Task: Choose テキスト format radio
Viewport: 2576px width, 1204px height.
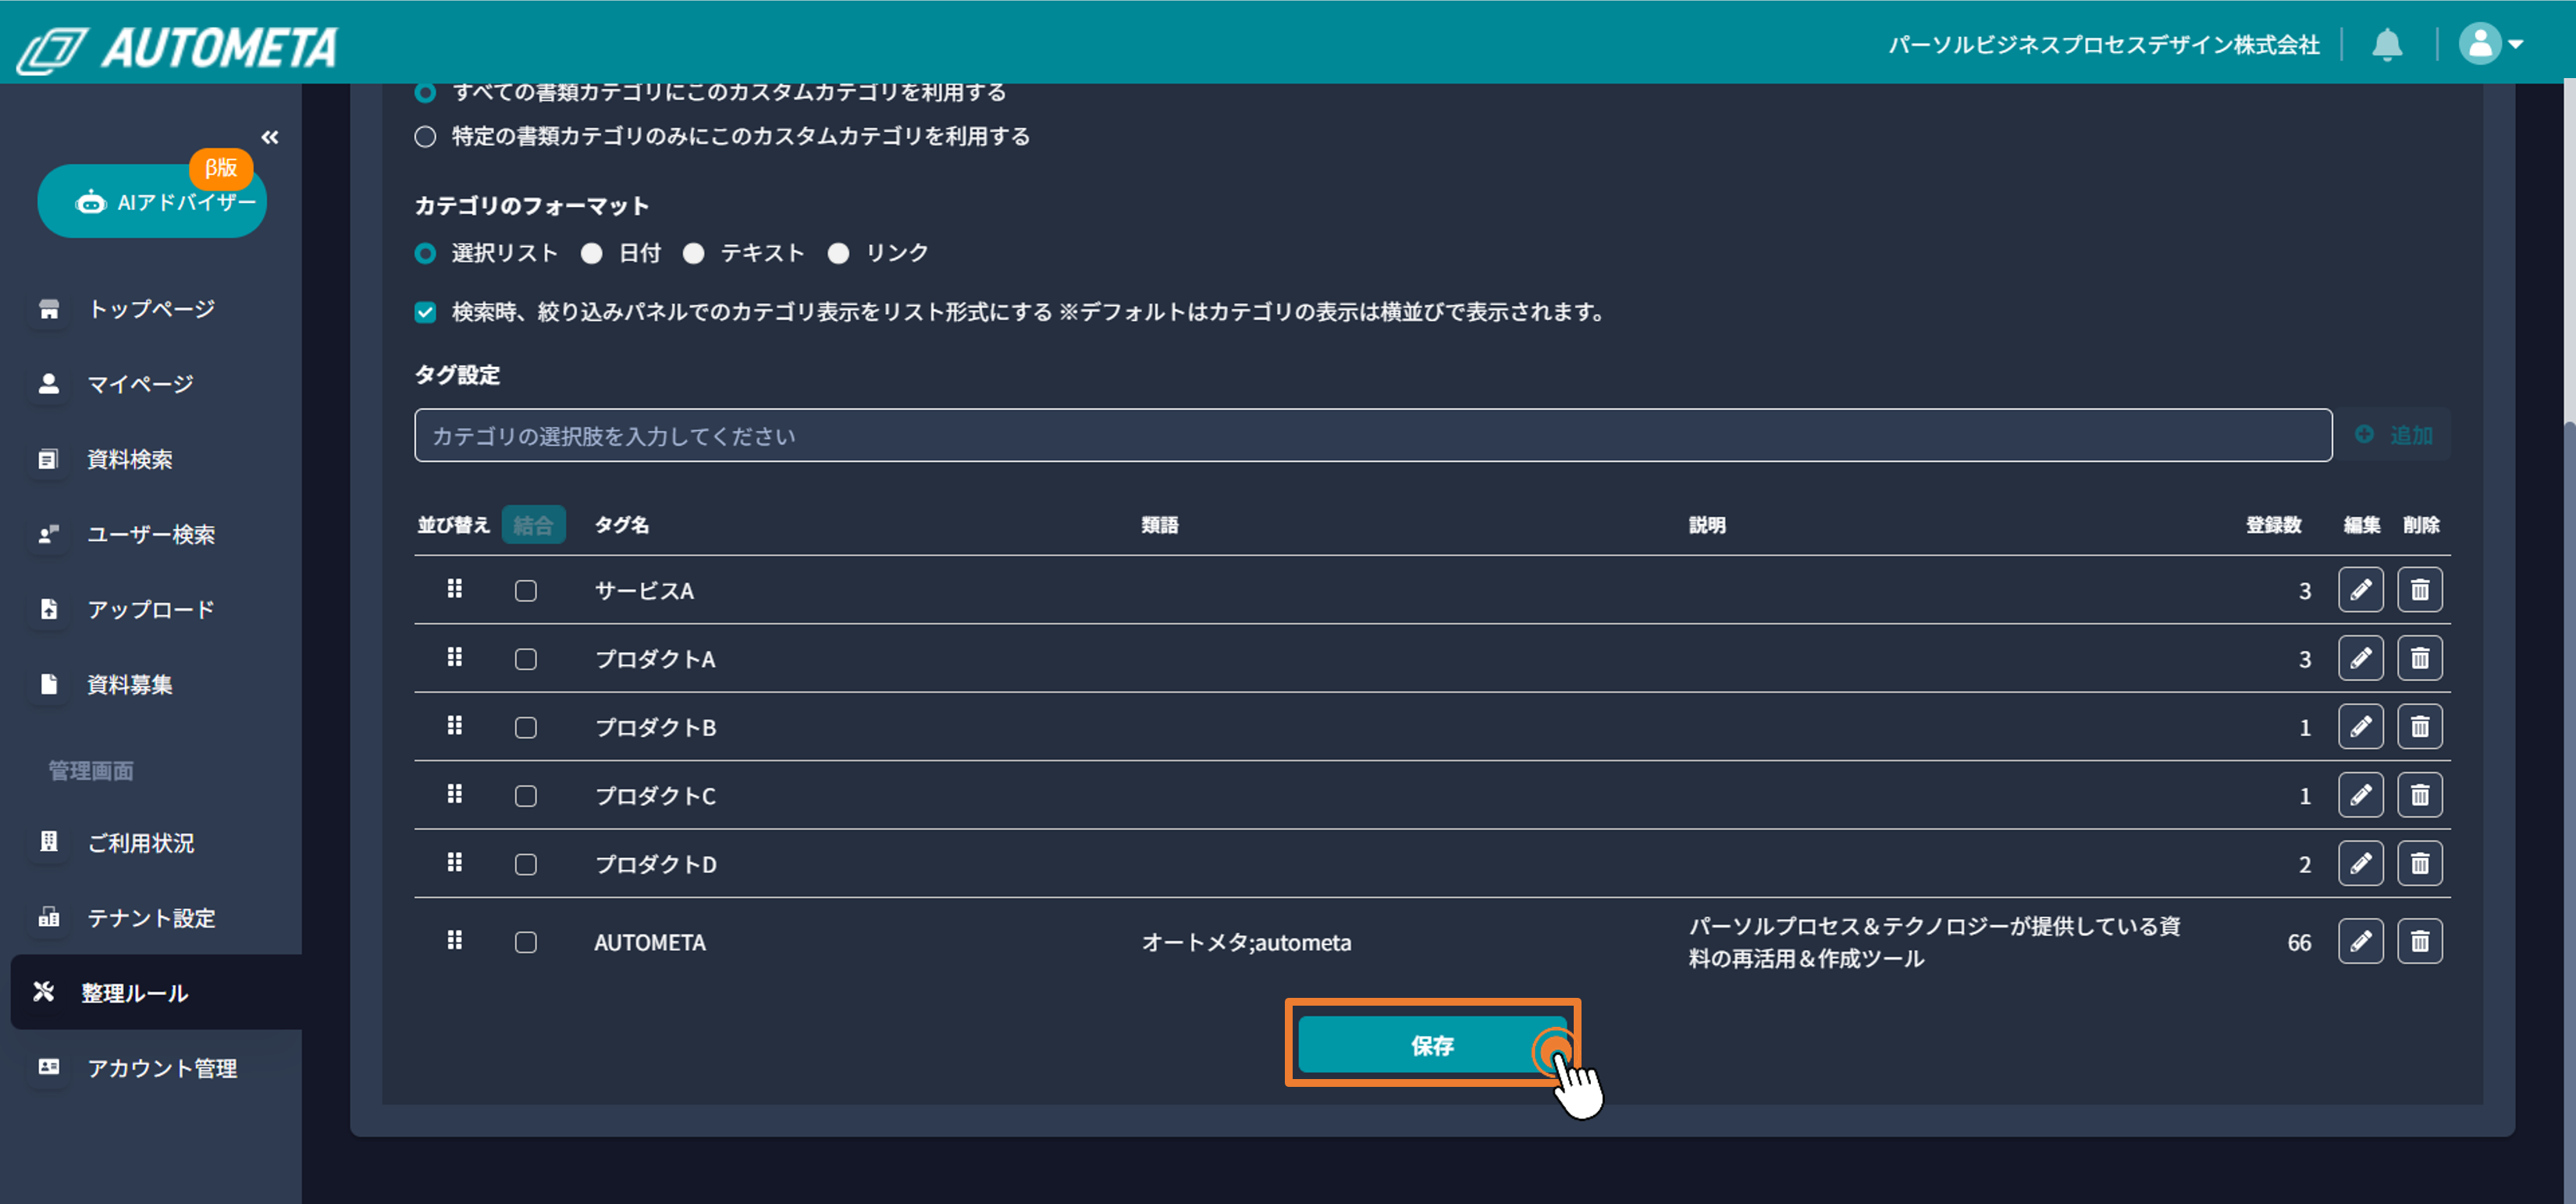Action: coord(694,253)
